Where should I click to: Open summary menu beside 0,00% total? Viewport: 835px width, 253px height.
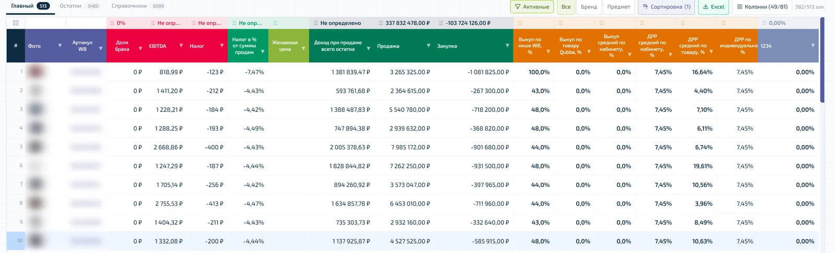[765, 23]
